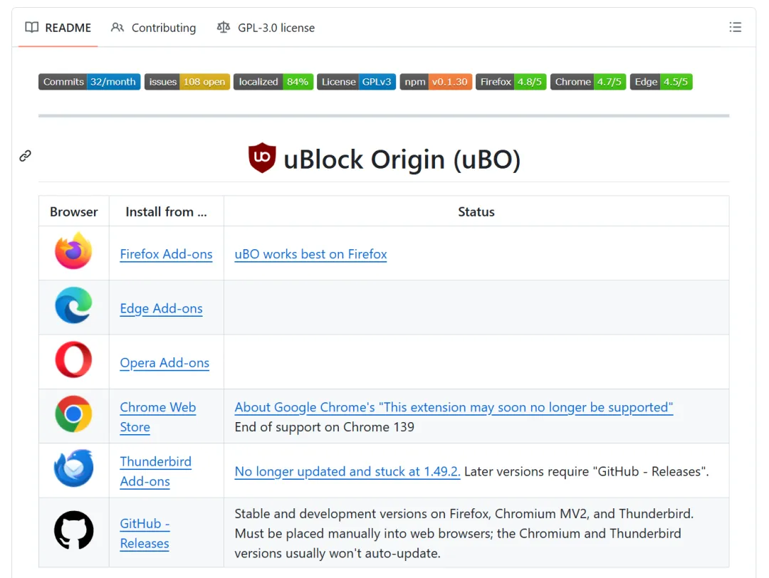This screenshot has width=769, height=578.
Task: Click the Firefox browser logo icon
Action: [73, 251]
